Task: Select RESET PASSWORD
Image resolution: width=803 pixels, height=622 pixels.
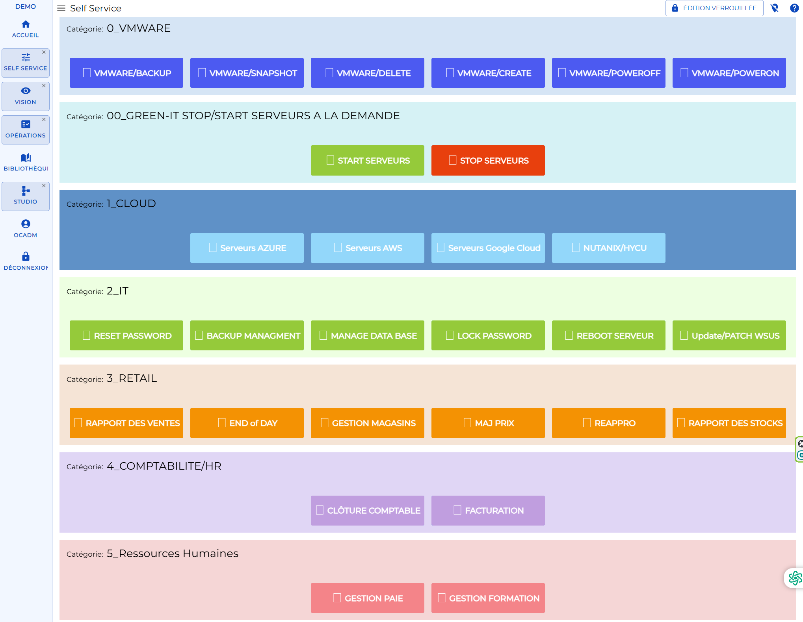Action: pos(126,336)
